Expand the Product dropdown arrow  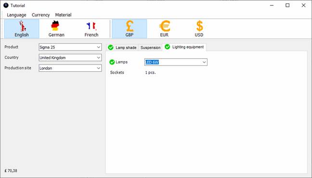[99, 47]
